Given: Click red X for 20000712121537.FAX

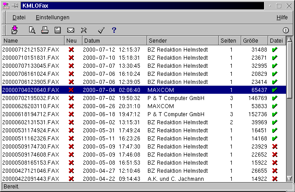Looking at the screenshot, I should [x=71, y=50].
